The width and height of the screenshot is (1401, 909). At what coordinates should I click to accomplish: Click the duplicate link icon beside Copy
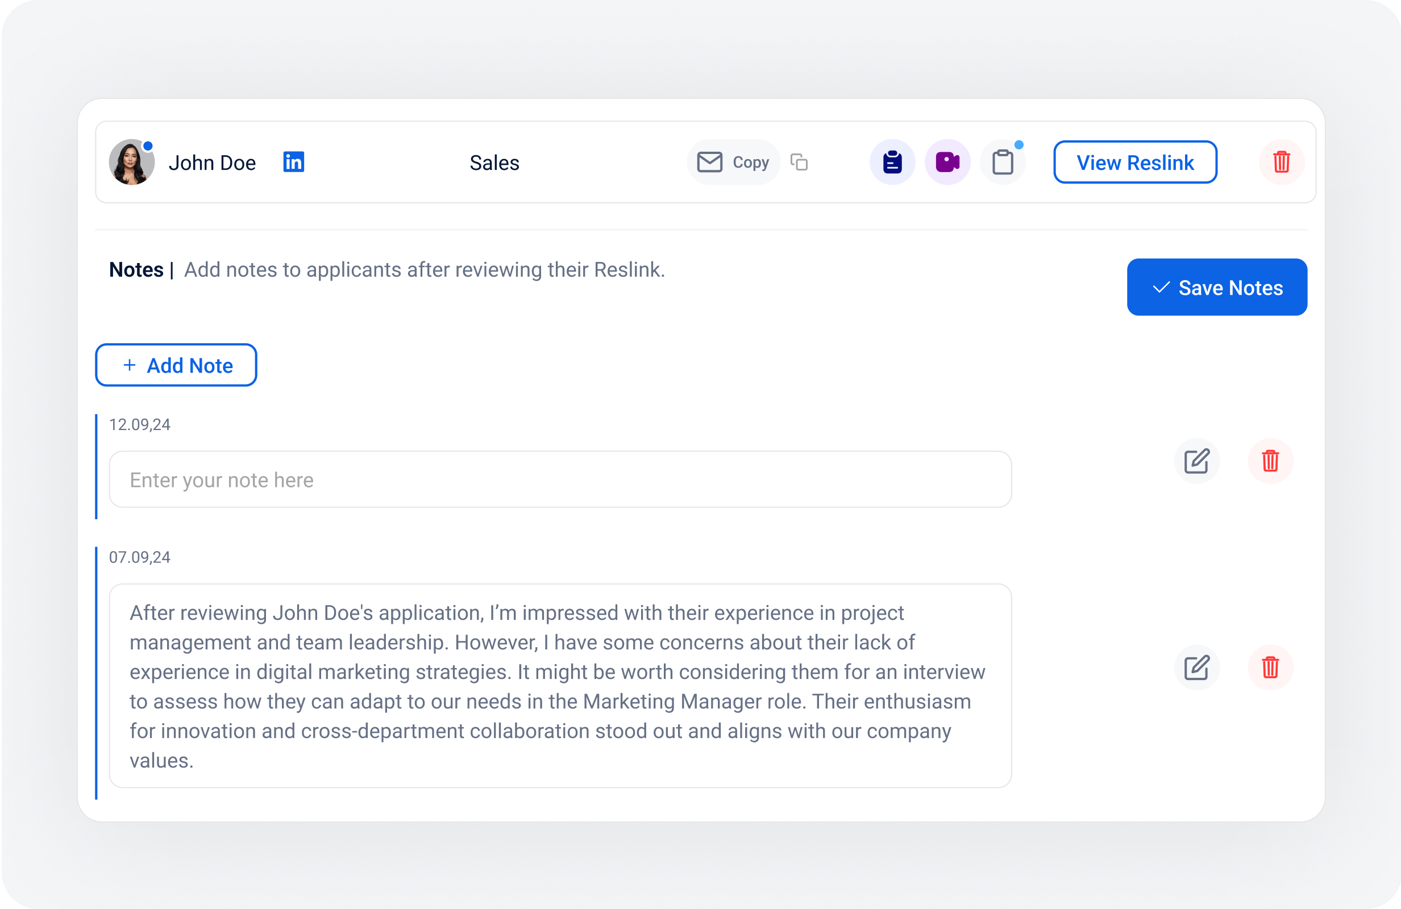799,162
